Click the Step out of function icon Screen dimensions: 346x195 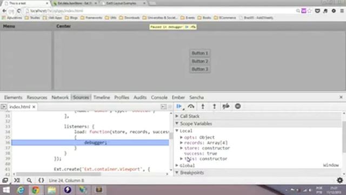point(214,107)
